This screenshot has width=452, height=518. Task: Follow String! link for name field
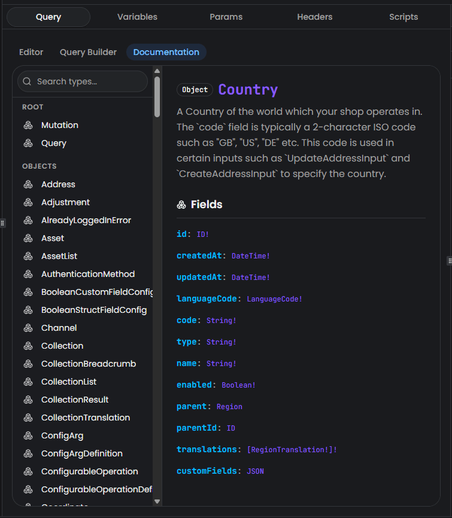(221, 364)
